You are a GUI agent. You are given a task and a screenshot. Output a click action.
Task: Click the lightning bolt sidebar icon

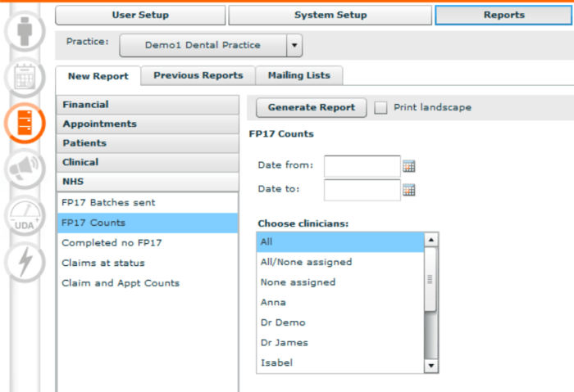25,262
